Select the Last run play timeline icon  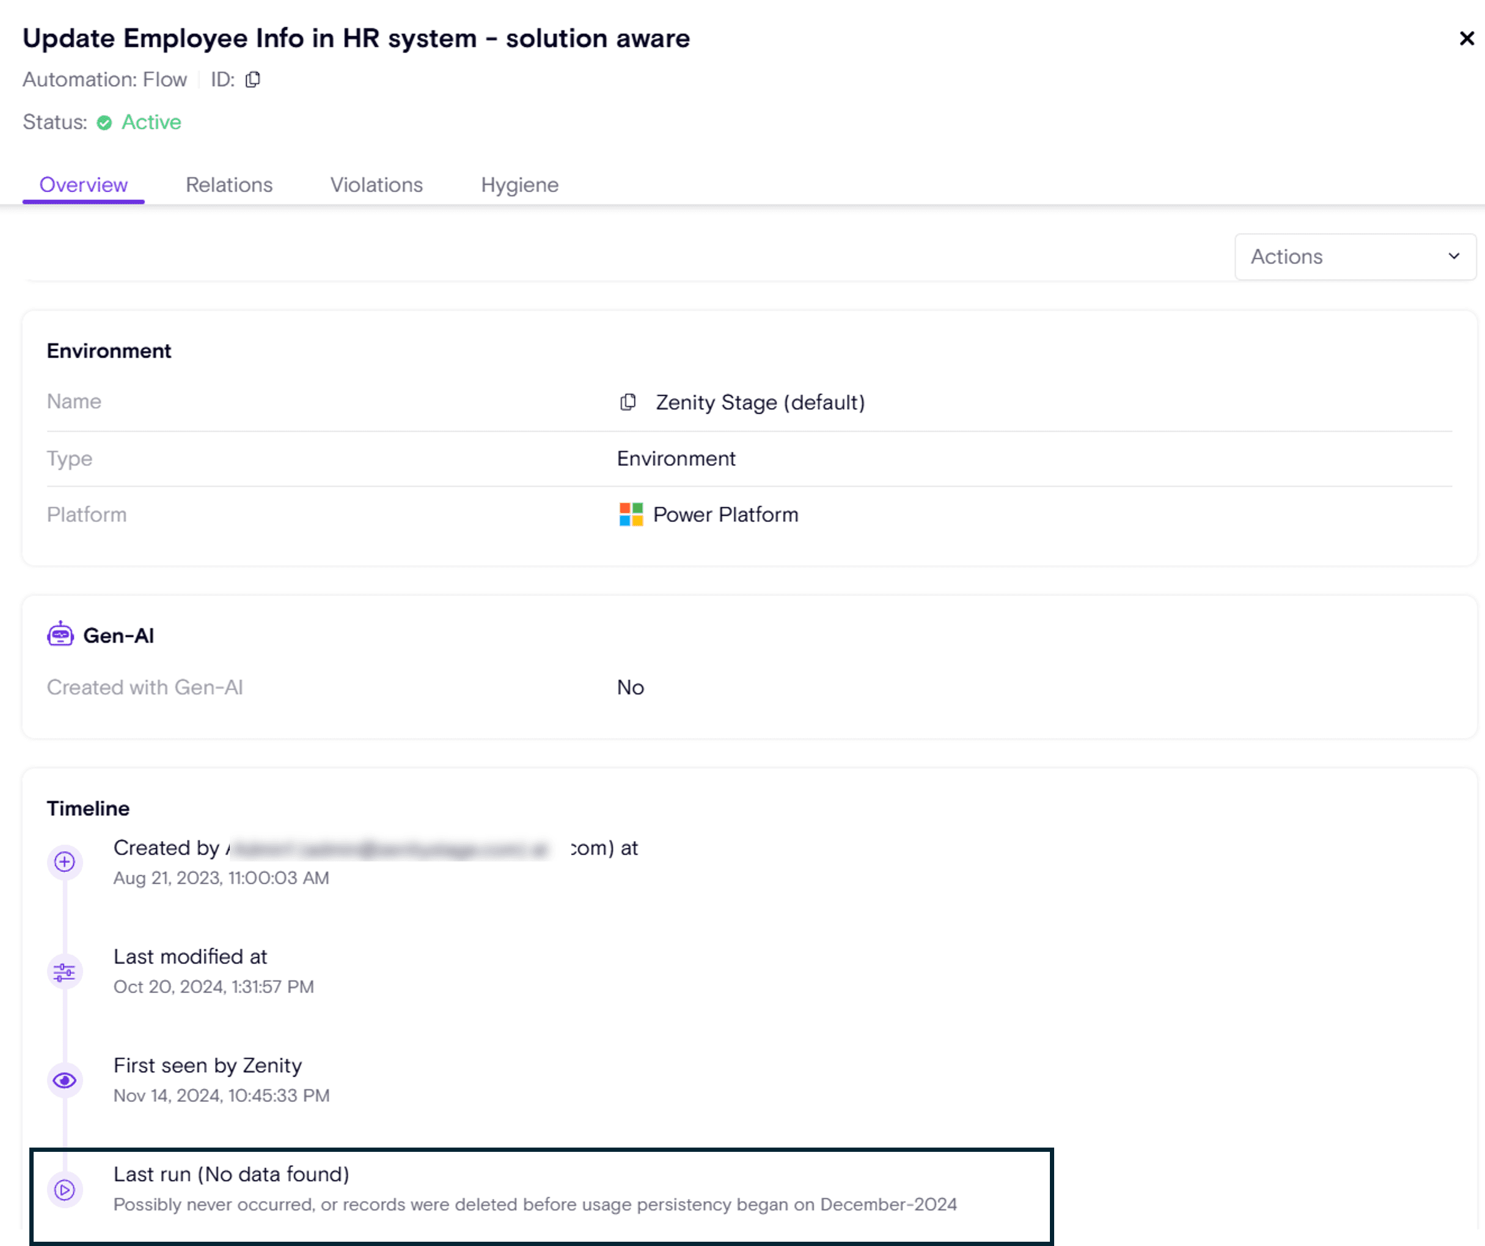point(64,1190)
